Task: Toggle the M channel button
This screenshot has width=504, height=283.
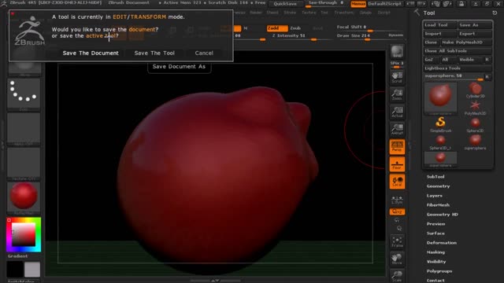Action: click(245, 28)
